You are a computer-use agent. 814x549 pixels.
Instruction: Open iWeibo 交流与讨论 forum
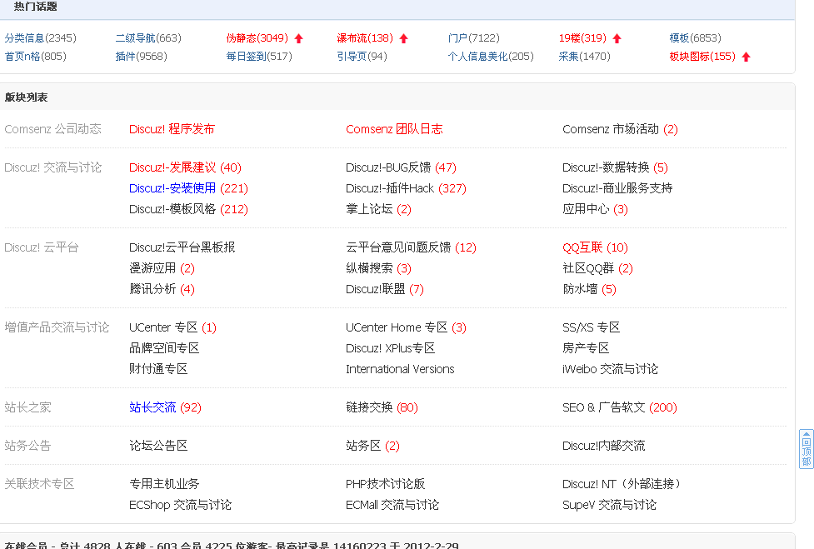(611, 368)
